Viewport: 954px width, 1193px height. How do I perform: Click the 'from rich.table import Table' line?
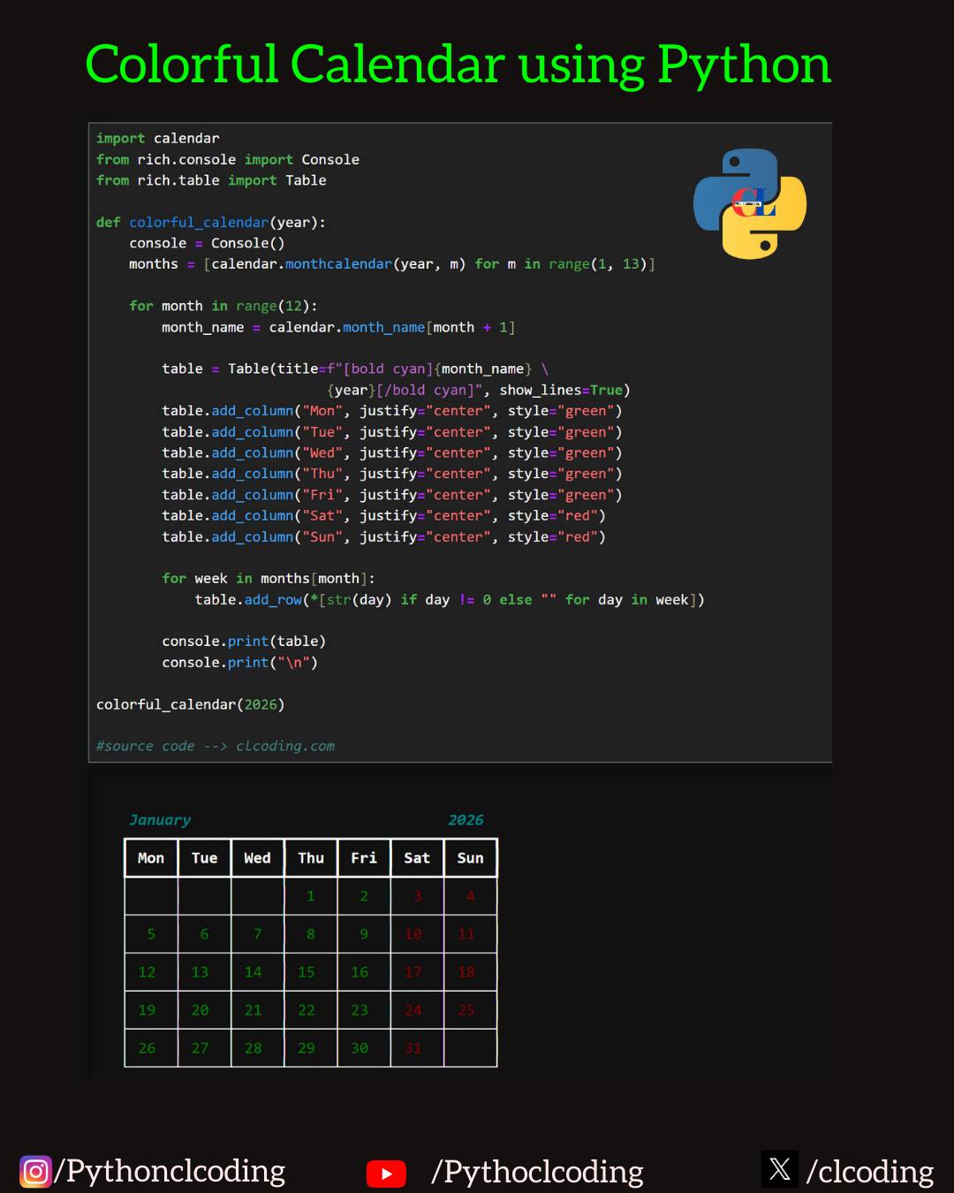point(211,180)
